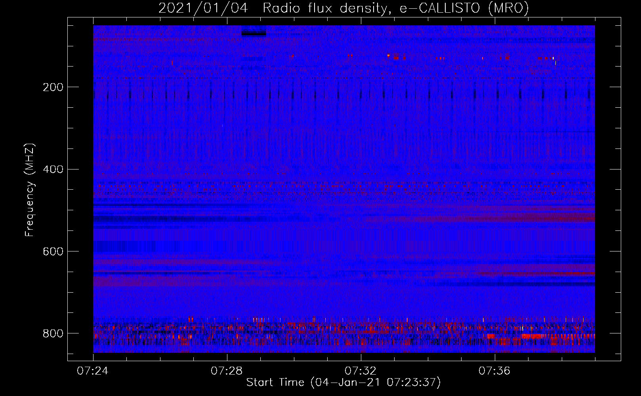The width and height of the screenshot is (641, 396).
Task: Select the 400 frequency tick label
Action: [x=53, y=169]
